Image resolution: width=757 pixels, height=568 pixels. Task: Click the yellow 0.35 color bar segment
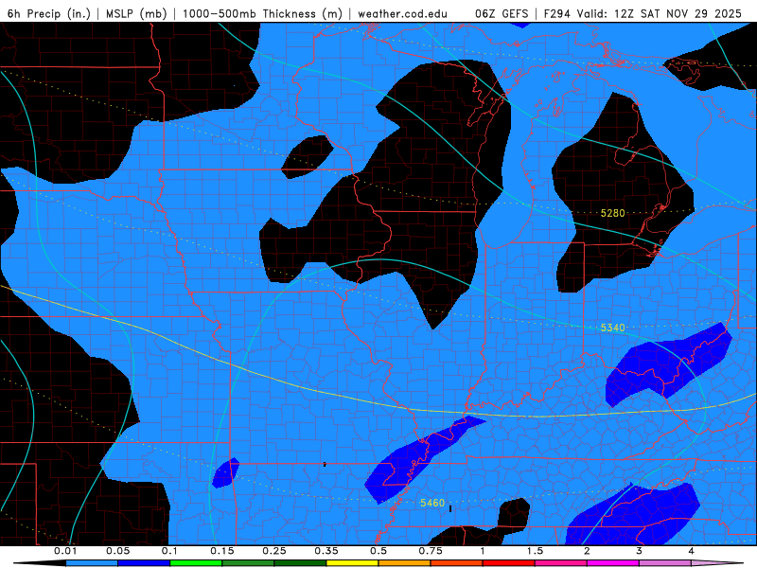pos(352,563)
